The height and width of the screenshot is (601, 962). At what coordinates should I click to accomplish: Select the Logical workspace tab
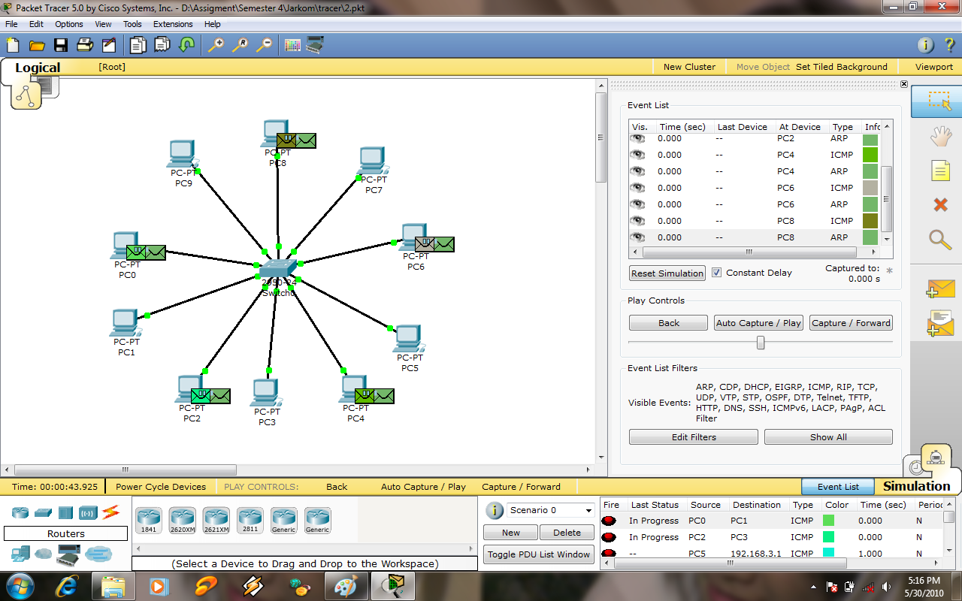click(38, 68)
